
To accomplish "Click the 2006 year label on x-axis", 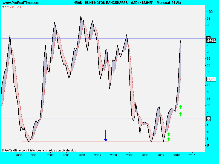I will (113, 155).
